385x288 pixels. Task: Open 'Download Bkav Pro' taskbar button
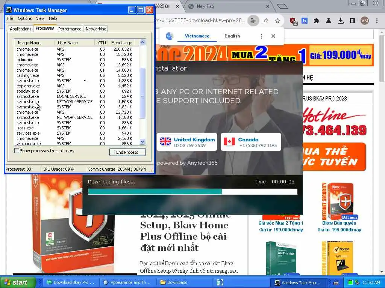tap(71, 282)
